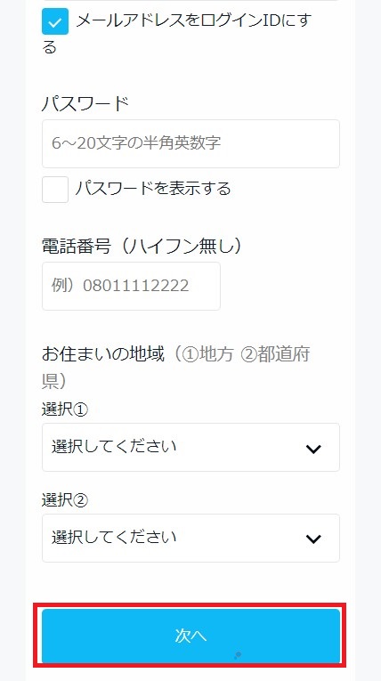Click the blue 次へ button

(x=190, y=636)
